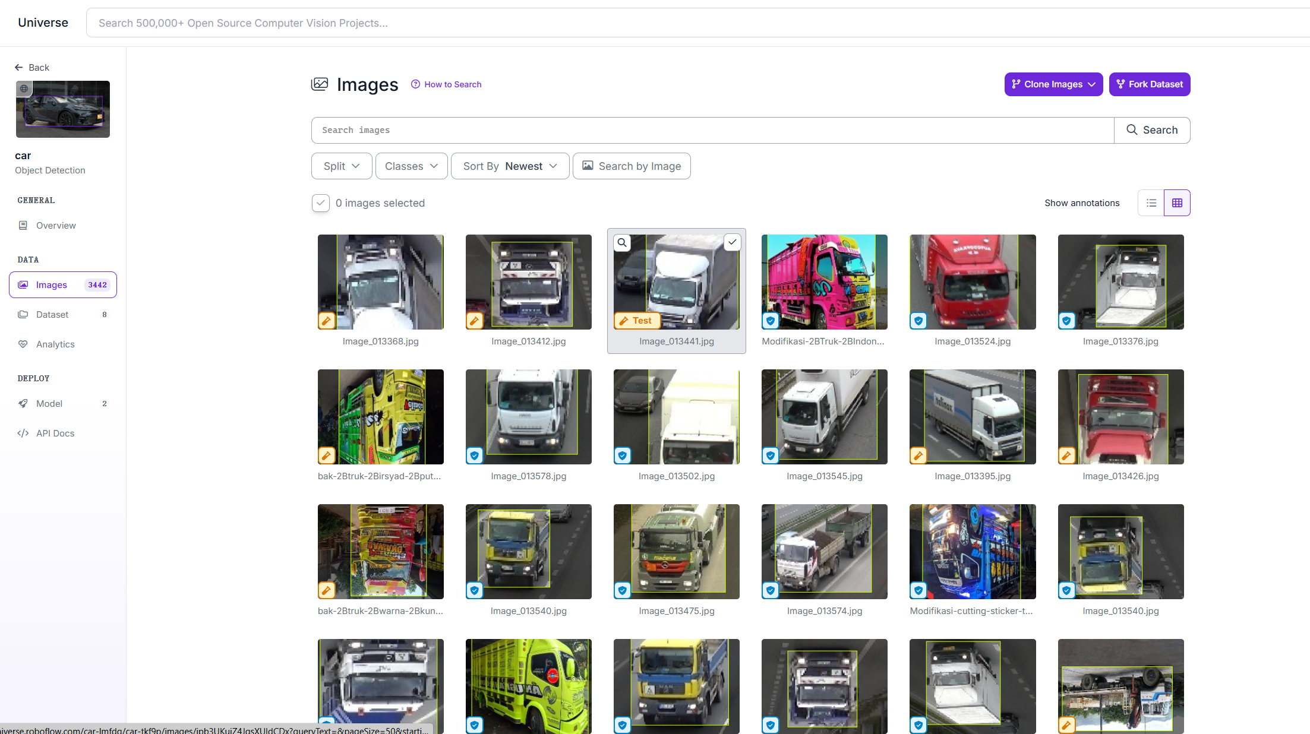This screenshot has height=734, width=1310.
Task: Switch to list view layout icon
Action: pos(1151,203)
